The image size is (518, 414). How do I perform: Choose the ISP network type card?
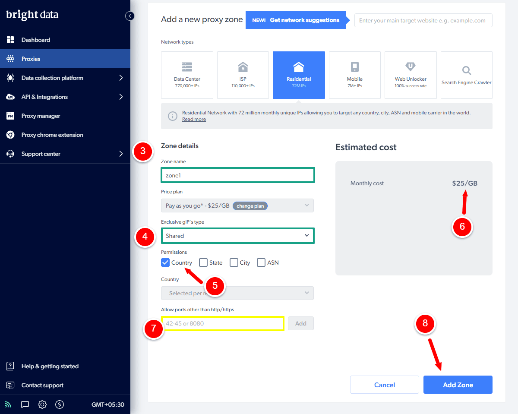coord(243,67)
